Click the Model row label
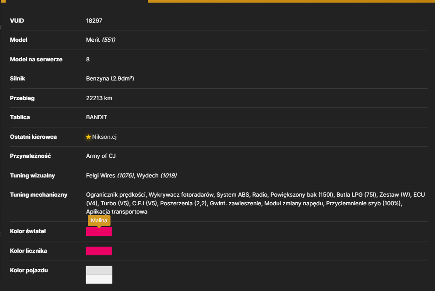 click(x=19, y=40)
